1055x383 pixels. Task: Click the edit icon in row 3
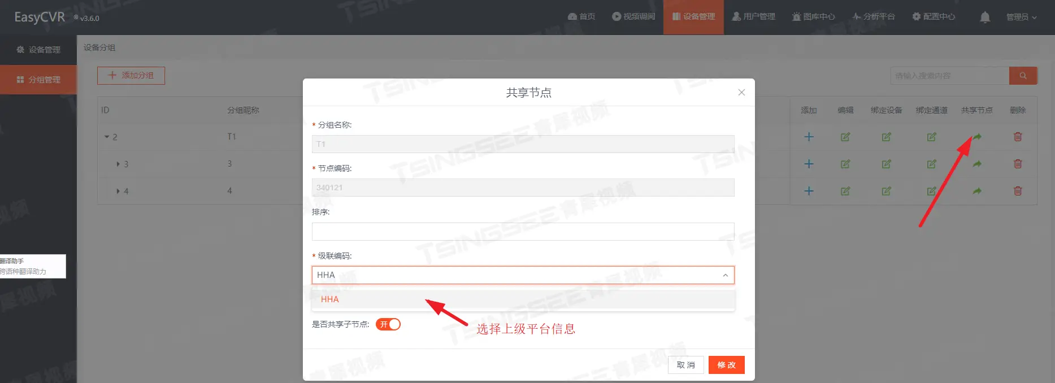point(845,164)
